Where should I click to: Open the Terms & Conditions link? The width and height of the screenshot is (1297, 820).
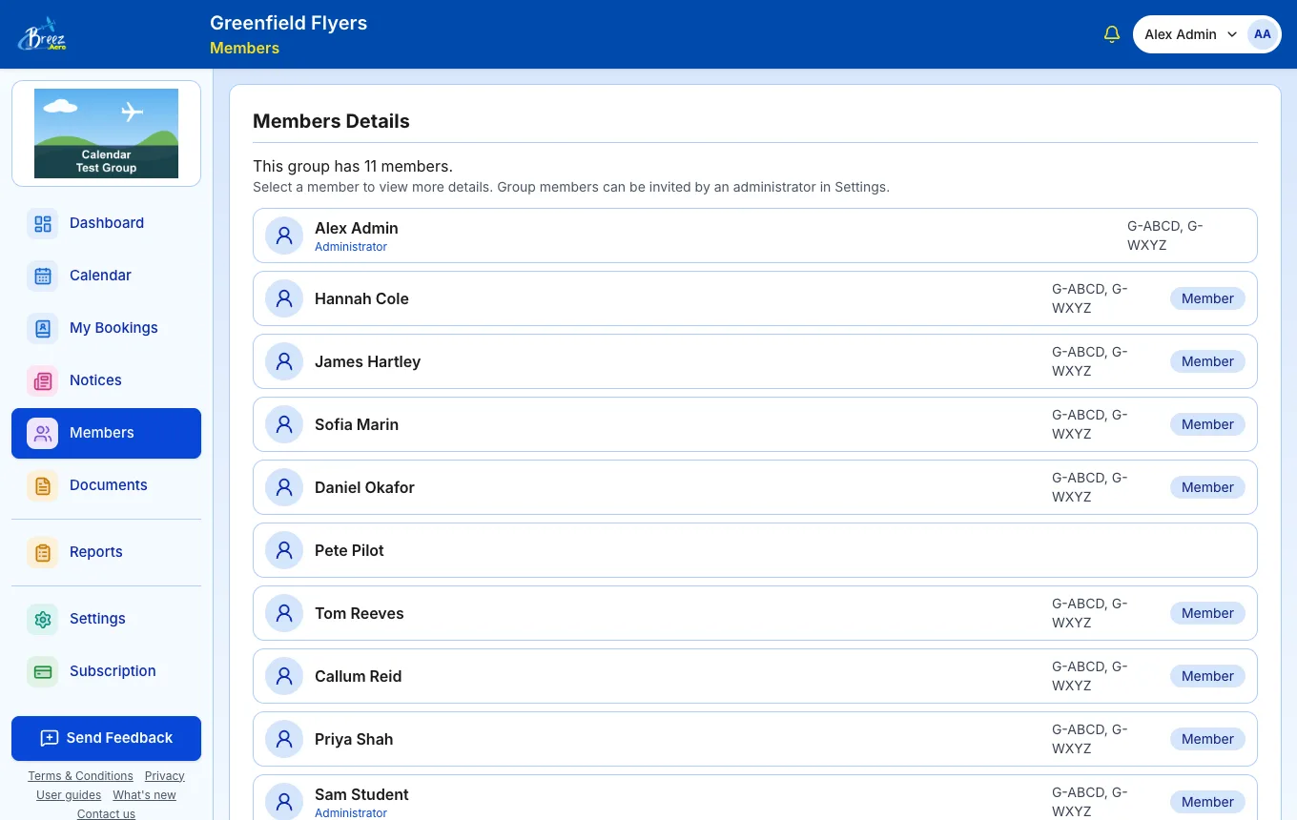pos(80,776)
